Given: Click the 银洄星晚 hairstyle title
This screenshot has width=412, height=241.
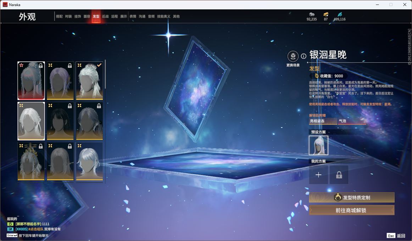Looking at the screenshot, I should click(328, 55).
